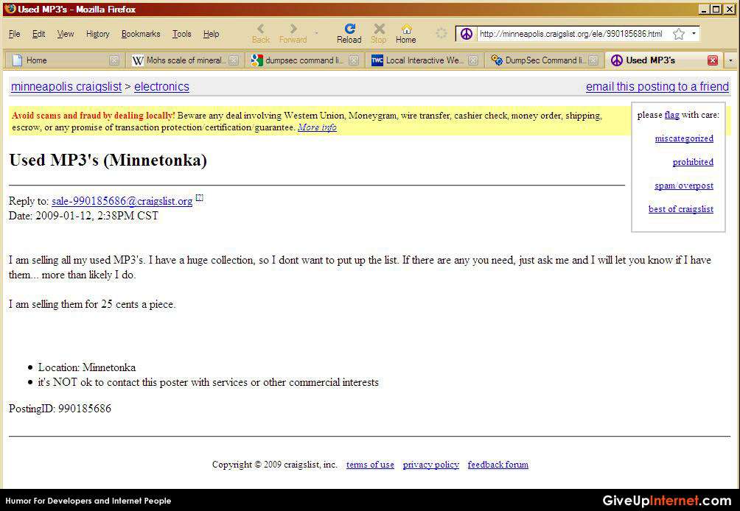Viewport: 740px width, 511px height.
Task: Click email this posting to a friend
Action: click(x=657, y=87)
